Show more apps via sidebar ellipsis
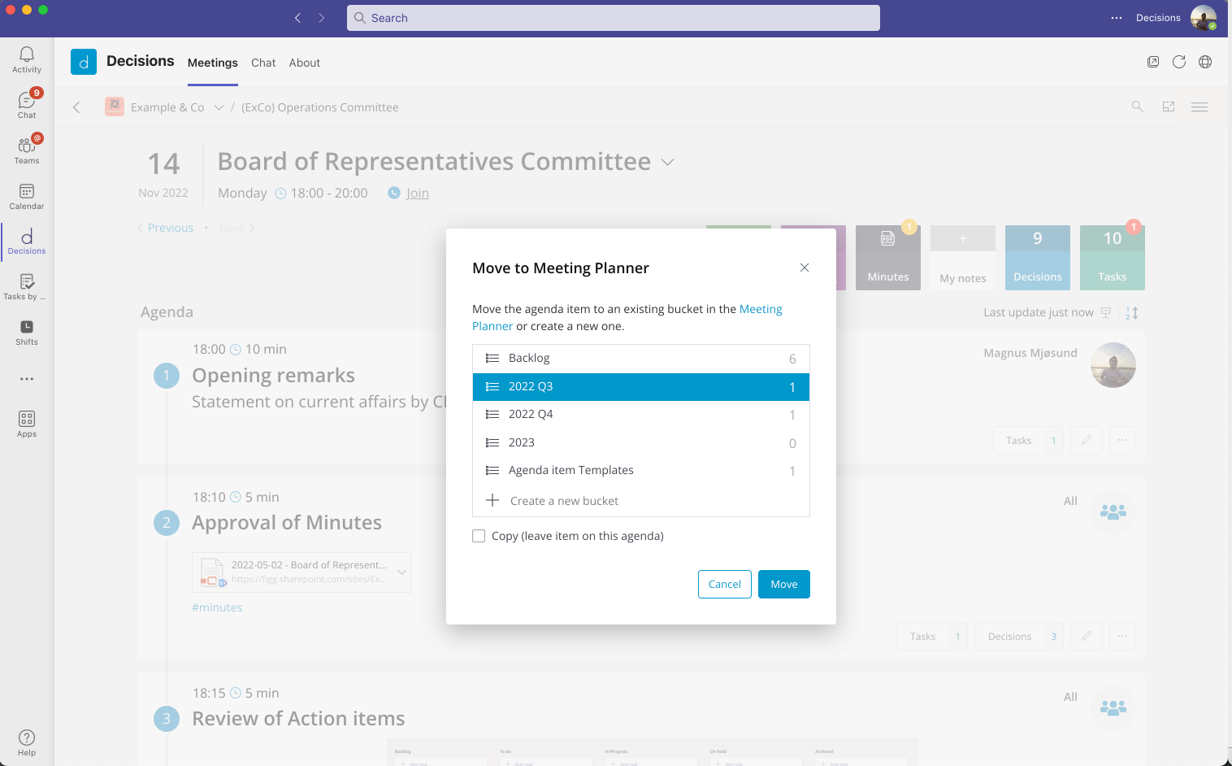This screenshot has height=766, width=1232. click(27, 379)
